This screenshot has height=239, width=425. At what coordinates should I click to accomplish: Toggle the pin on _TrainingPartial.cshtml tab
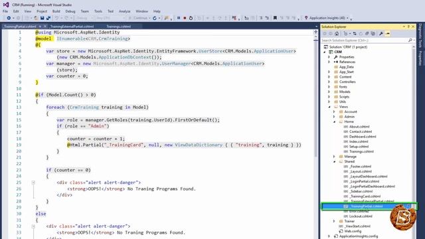[x=40, y=27]
